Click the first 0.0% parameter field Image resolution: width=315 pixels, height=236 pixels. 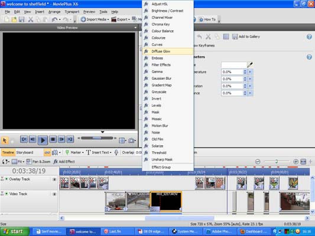click(x=232, y=72)
